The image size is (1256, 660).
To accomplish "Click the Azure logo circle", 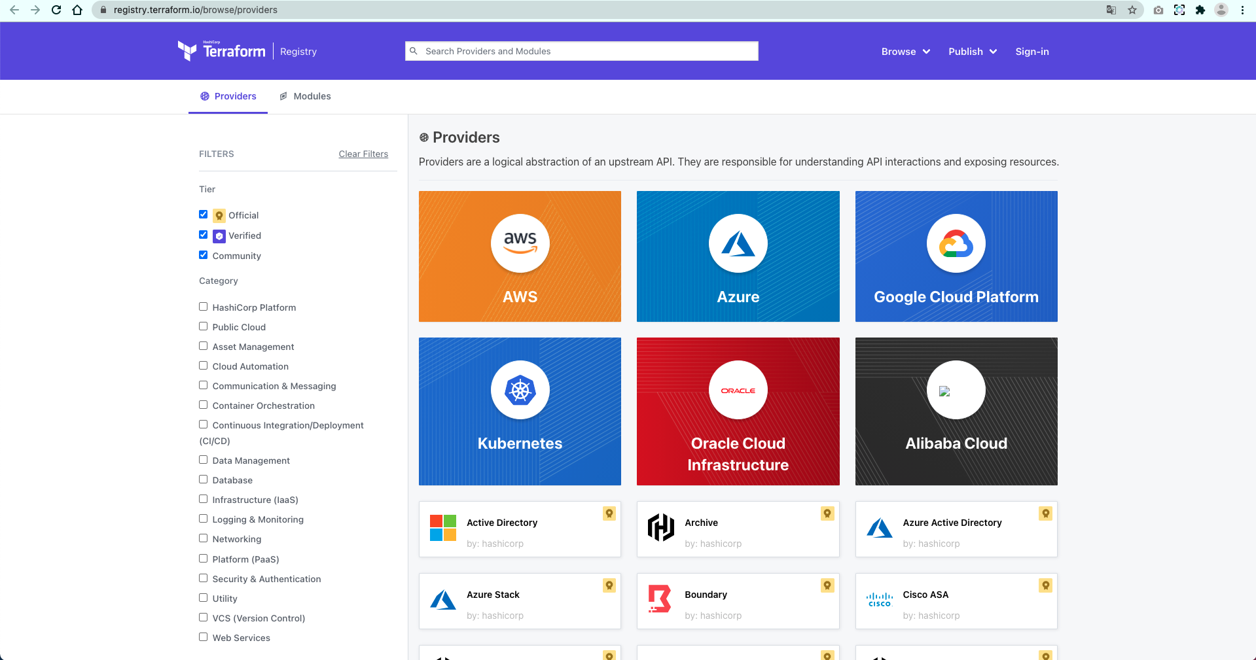I will pyautogui.click(x=738, y=243).
